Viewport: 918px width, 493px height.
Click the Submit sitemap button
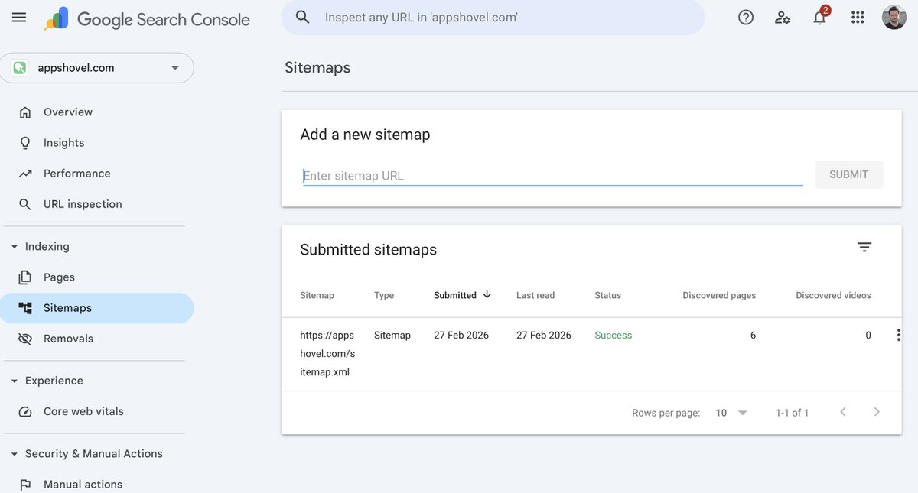tap(848, 174)
